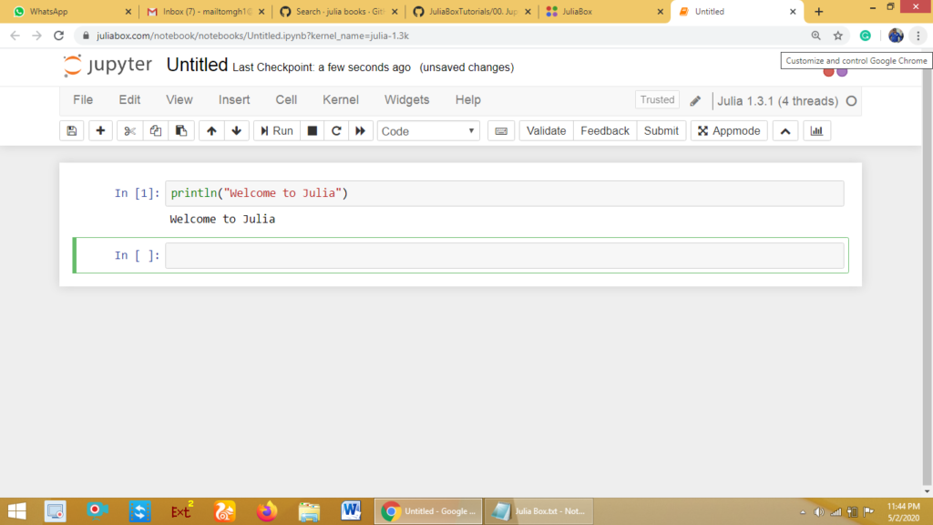Open the Insert menu
The image size is (933, 525).
234,100
